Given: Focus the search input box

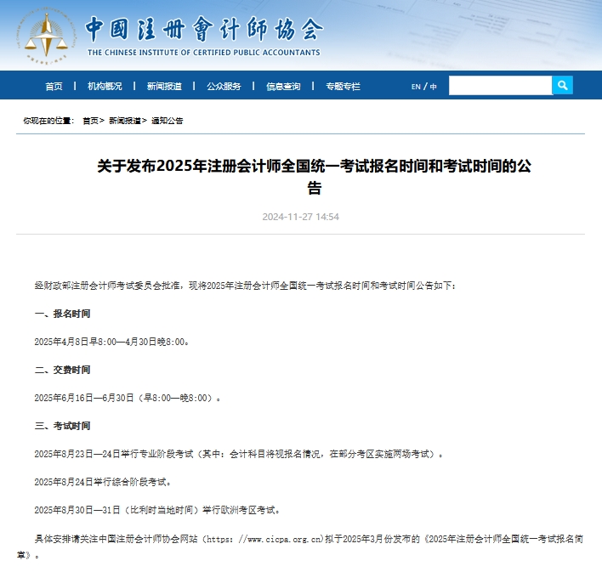Looking at the screenshot, I should pos(500,85).
